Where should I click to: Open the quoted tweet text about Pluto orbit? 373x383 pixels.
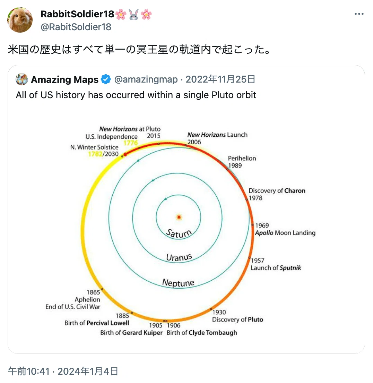click(x=136, y=95)
